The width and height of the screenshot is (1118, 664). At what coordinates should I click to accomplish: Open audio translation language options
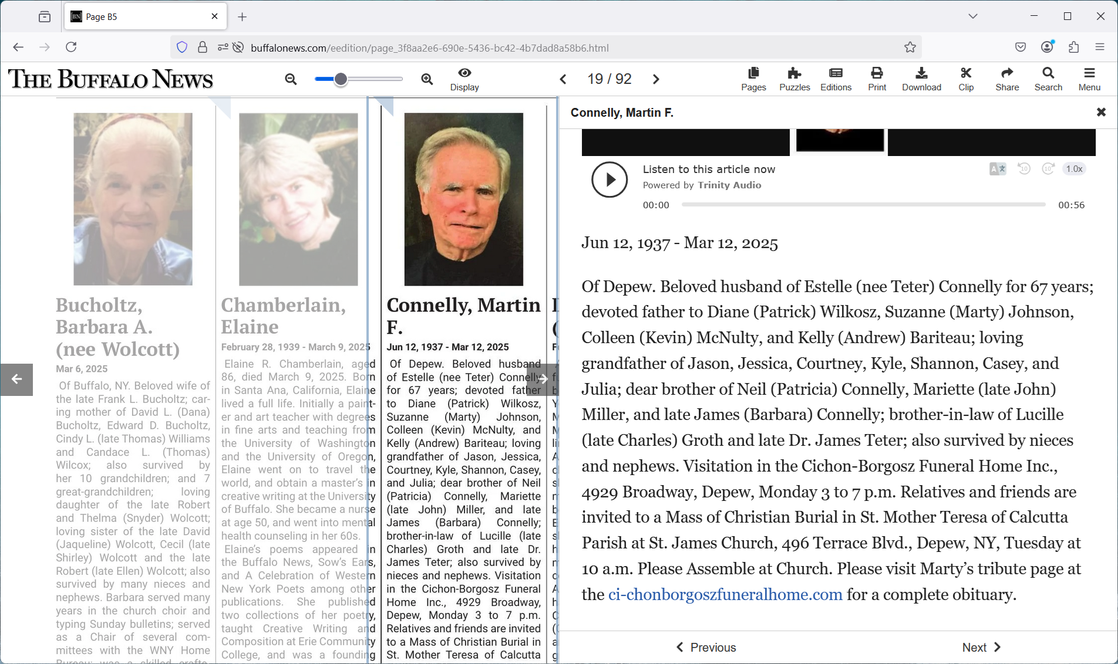coord(998,169)
